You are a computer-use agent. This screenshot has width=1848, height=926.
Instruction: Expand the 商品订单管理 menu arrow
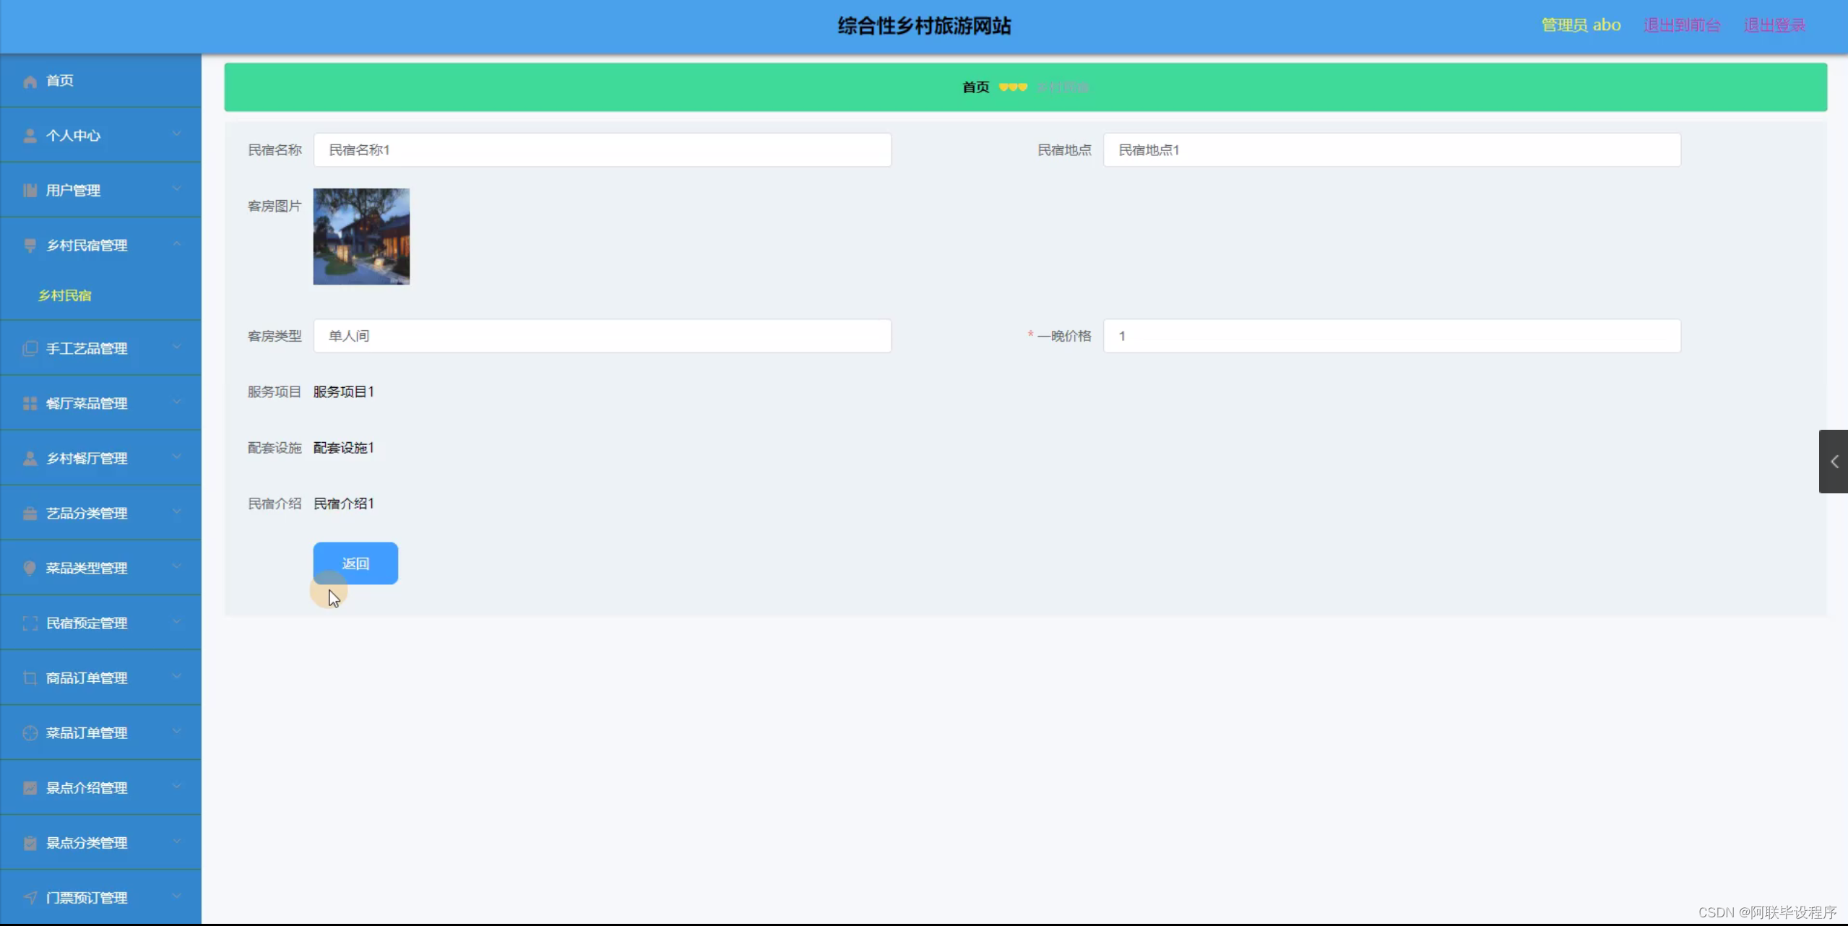(x=177, y=677)
